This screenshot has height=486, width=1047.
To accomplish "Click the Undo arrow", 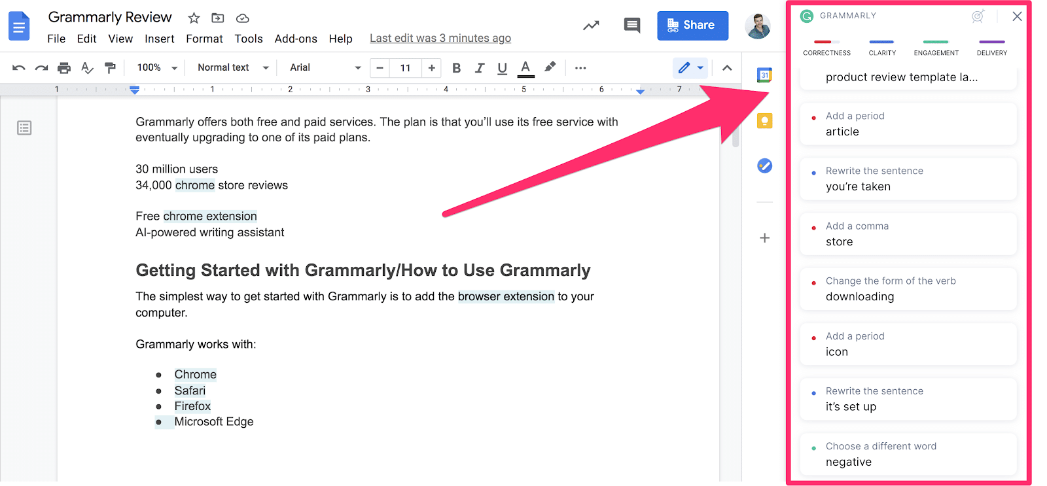I will coord(19,67).
